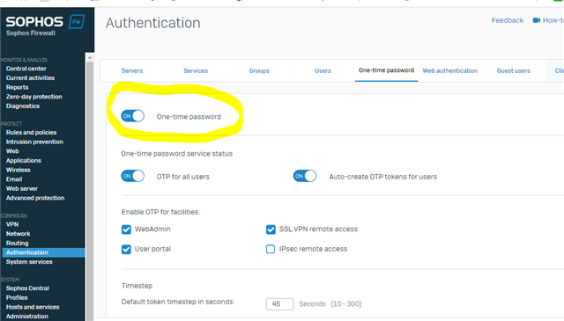Screen dimensions: 564x321
Task: Open Control center in sidebar
Action: [26, 69]
